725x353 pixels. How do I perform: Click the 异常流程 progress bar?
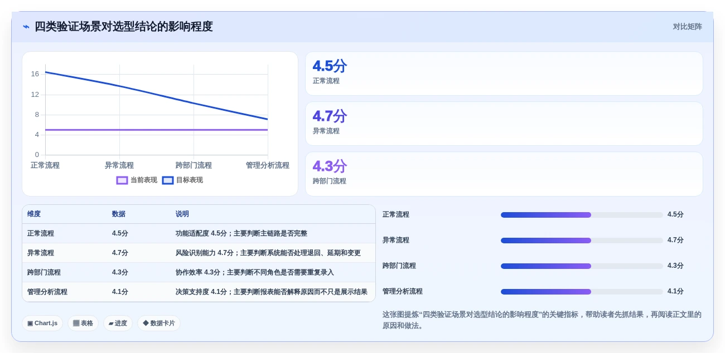coord(582,241)
